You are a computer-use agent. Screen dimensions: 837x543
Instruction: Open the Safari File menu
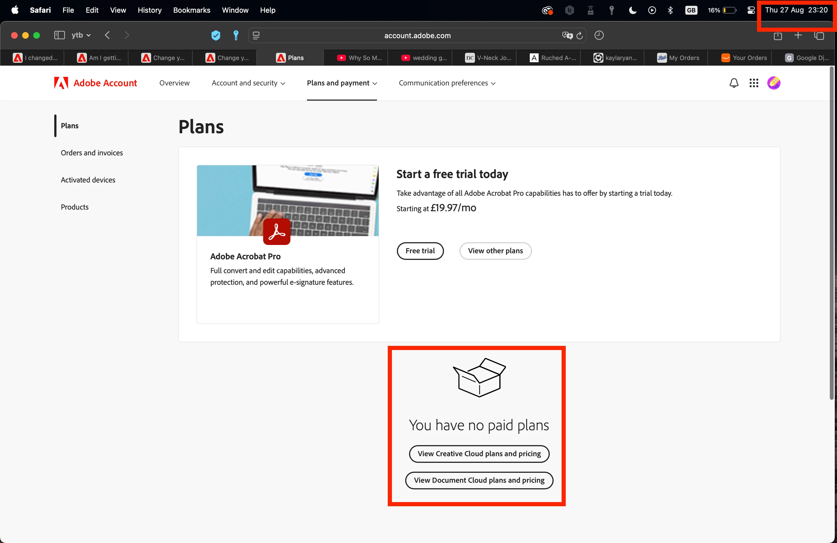pyautogui.click(x=68, y=10)
